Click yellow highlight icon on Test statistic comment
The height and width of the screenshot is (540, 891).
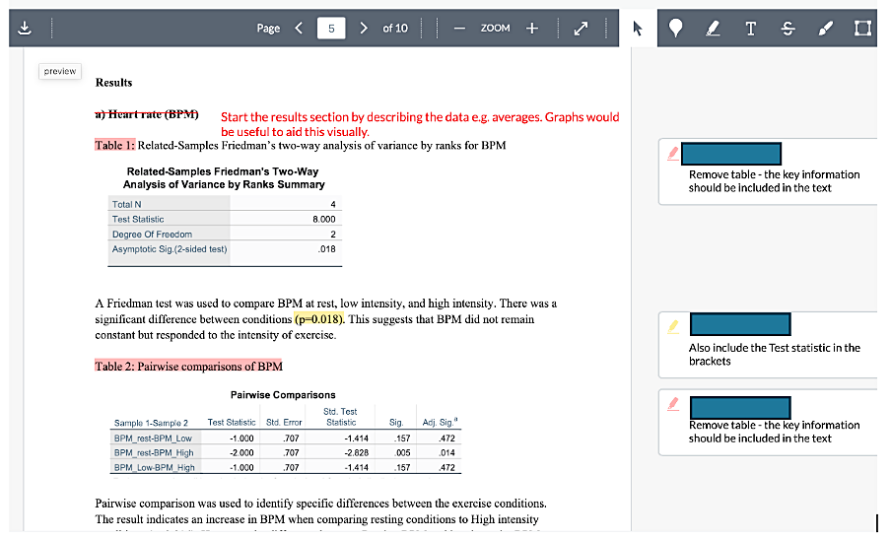673,326
